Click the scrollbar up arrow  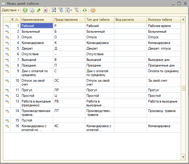point(183,19)
